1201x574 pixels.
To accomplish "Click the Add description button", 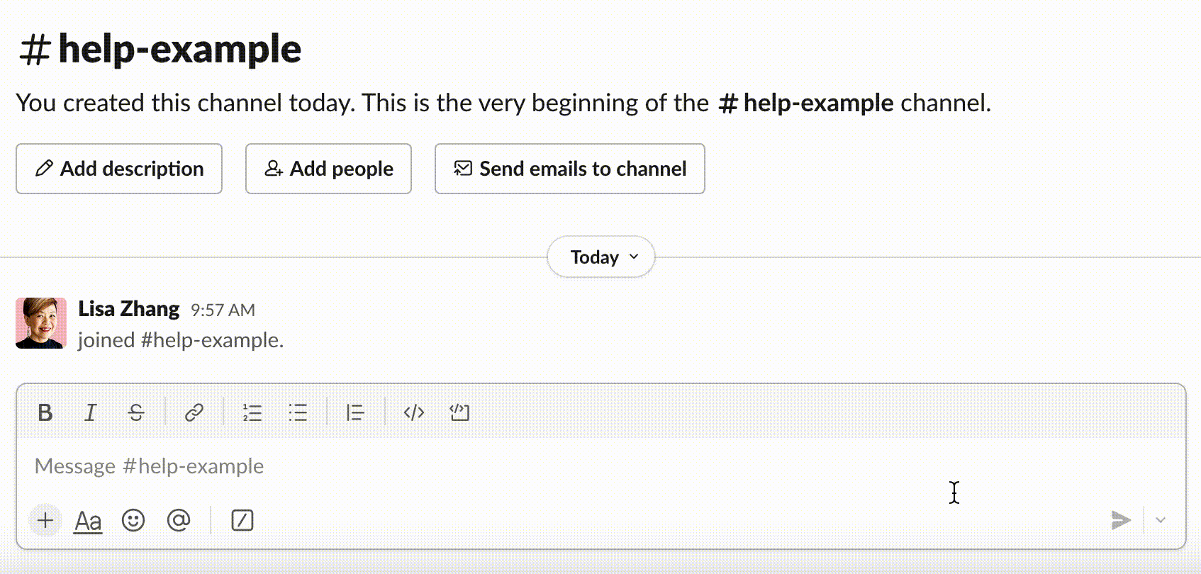I will tap(119, 169).
